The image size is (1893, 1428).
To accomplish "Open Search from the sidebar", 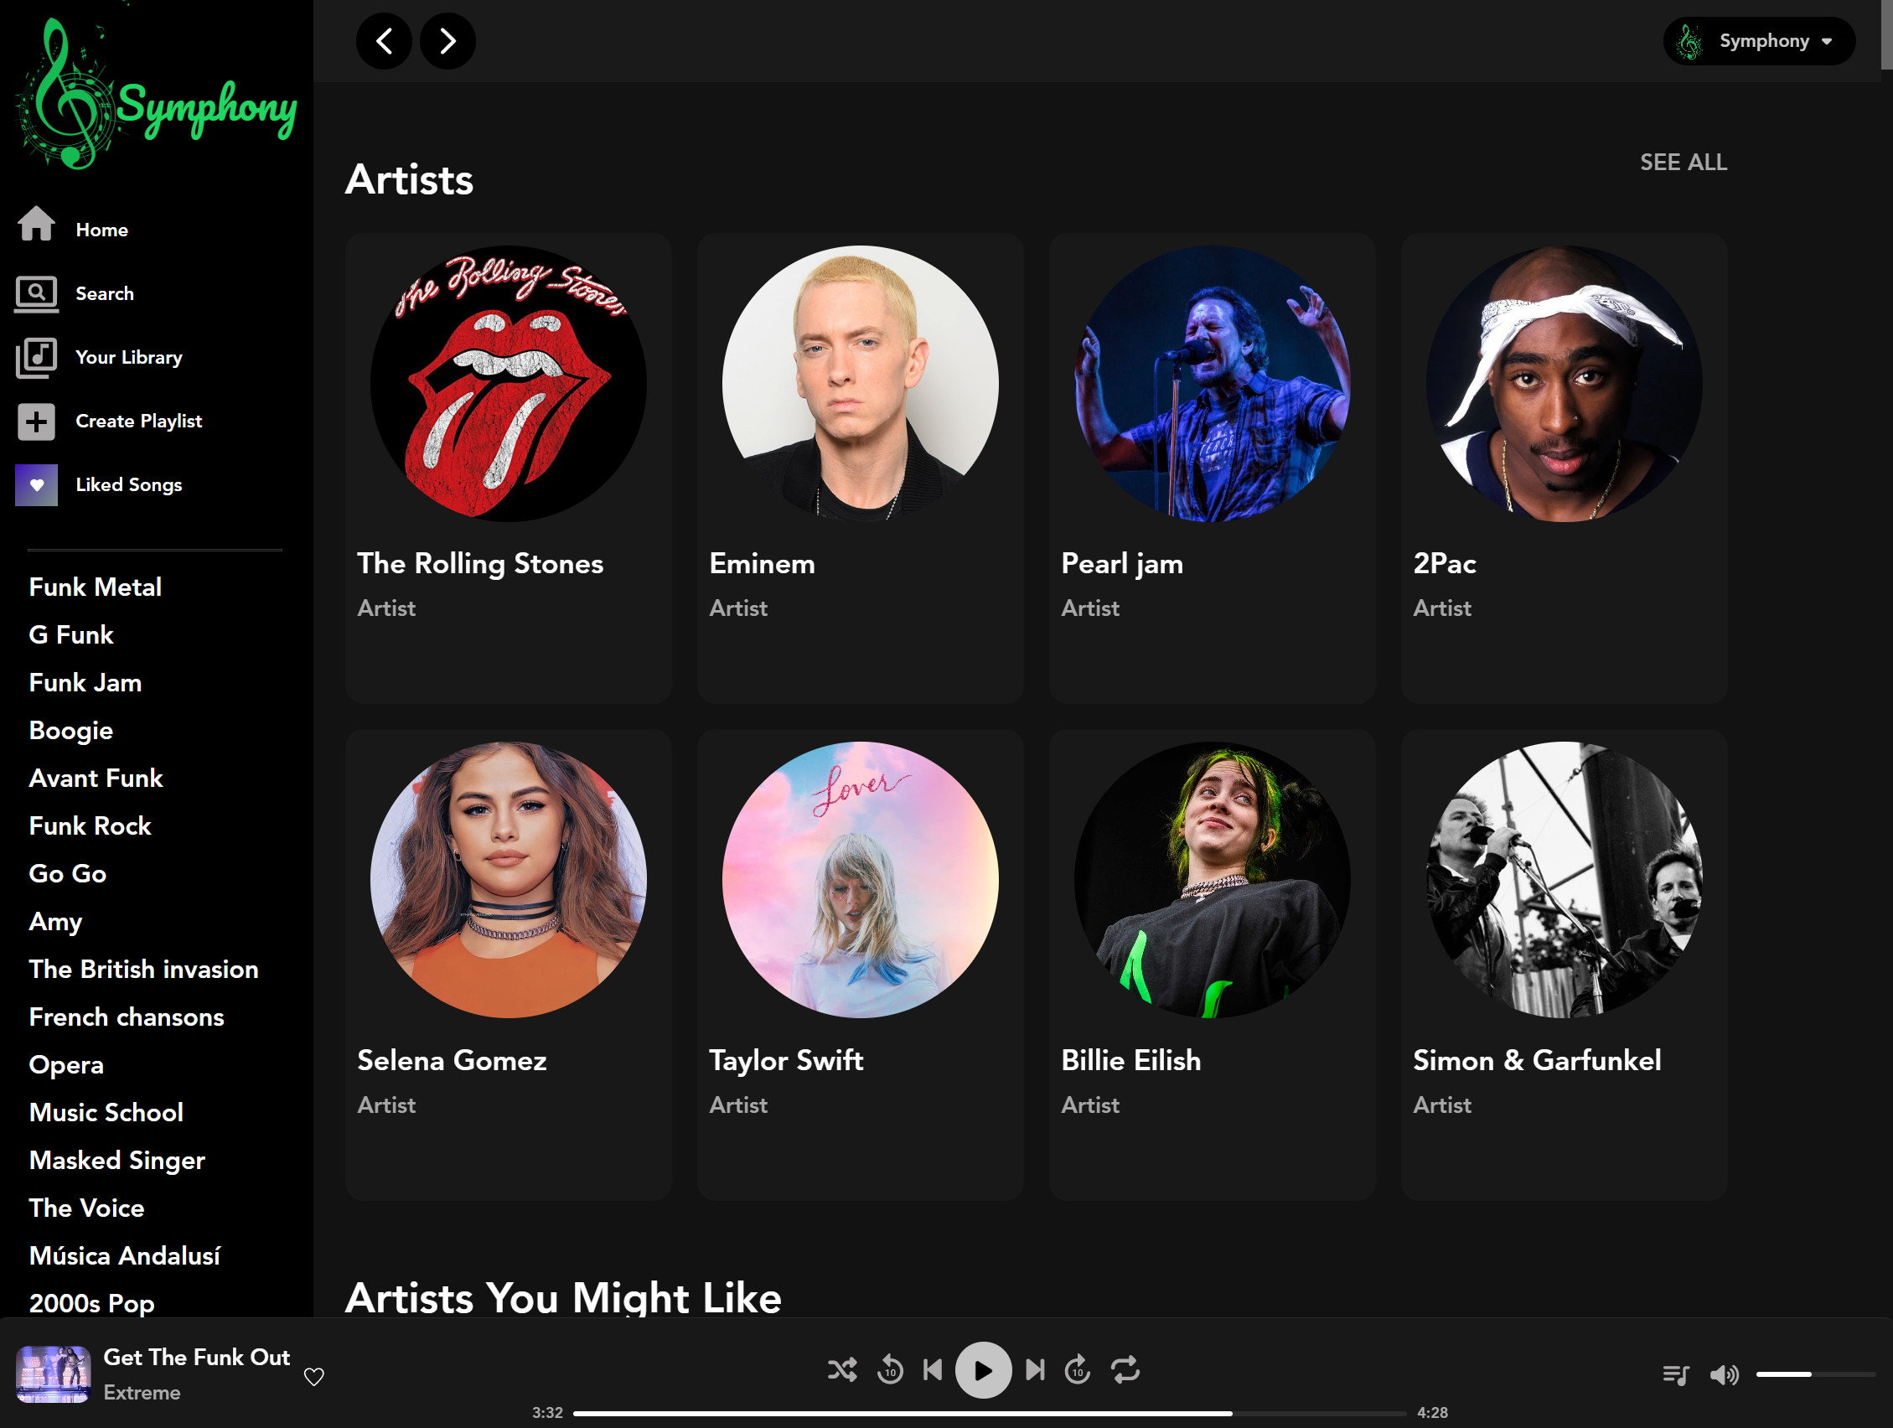I will coord(104,293).
